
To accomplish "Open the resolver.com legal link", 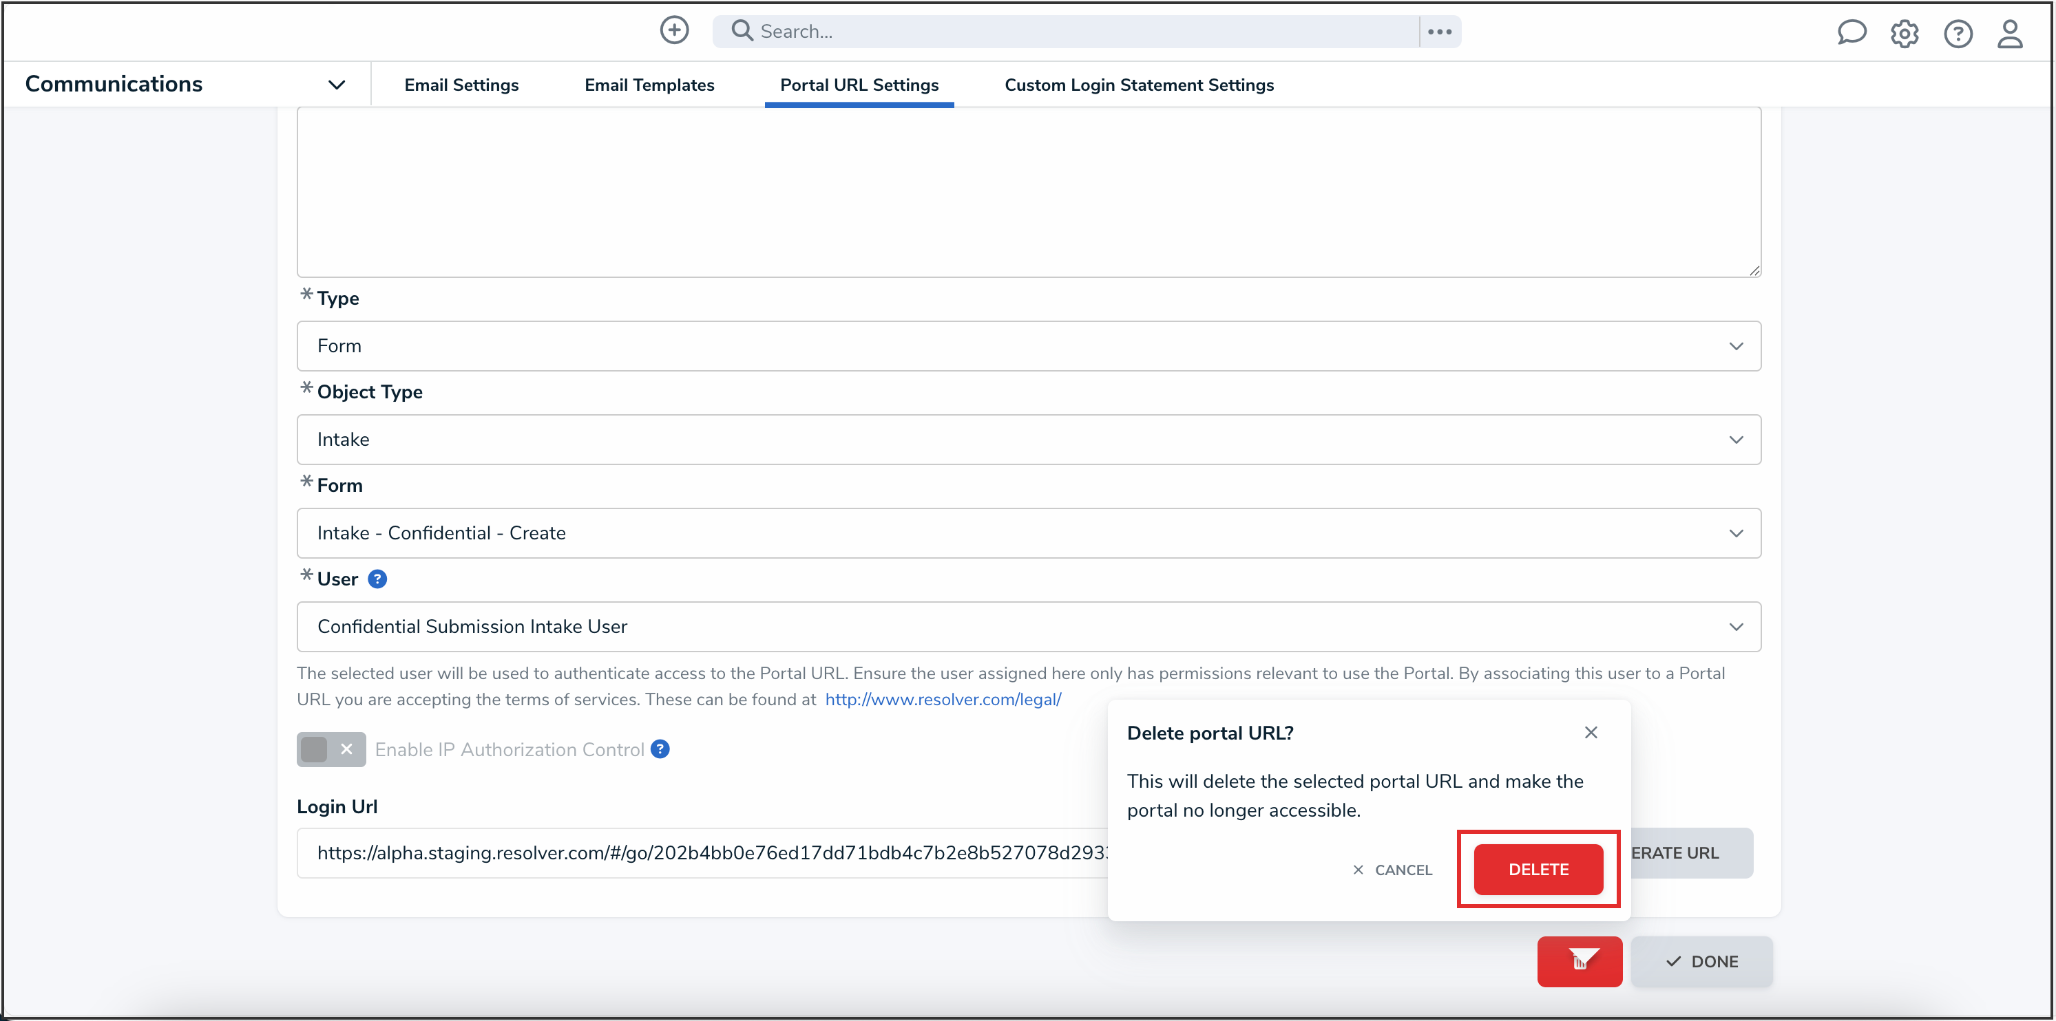I will 943,700.
